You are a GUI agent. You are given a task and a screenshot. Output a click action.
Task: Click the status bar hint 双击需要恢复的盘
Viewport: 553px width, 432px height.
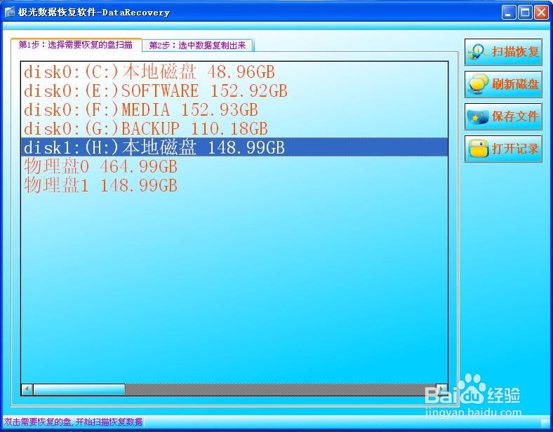[x=74, y=421]
